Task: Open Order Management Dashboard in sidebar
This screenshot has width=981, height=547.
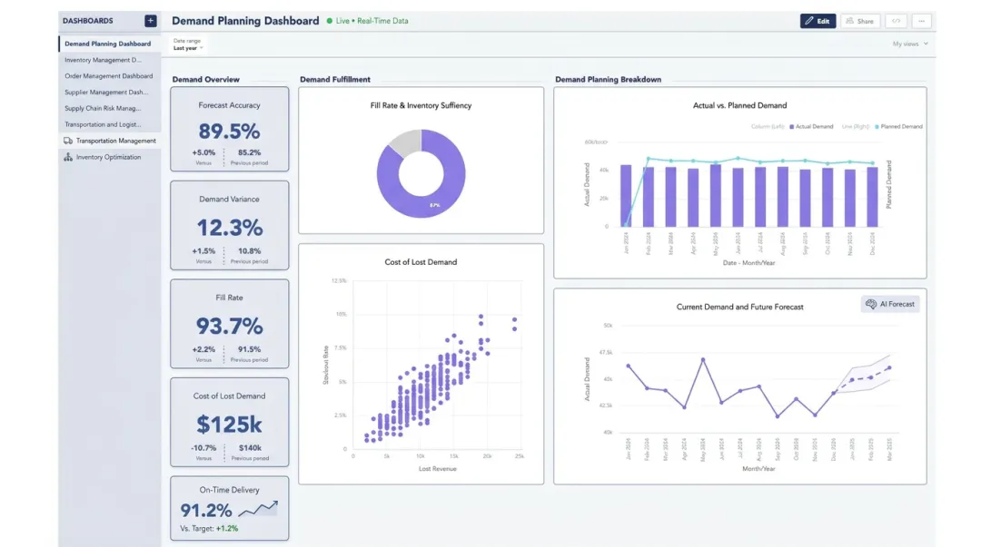Action: 109,75
